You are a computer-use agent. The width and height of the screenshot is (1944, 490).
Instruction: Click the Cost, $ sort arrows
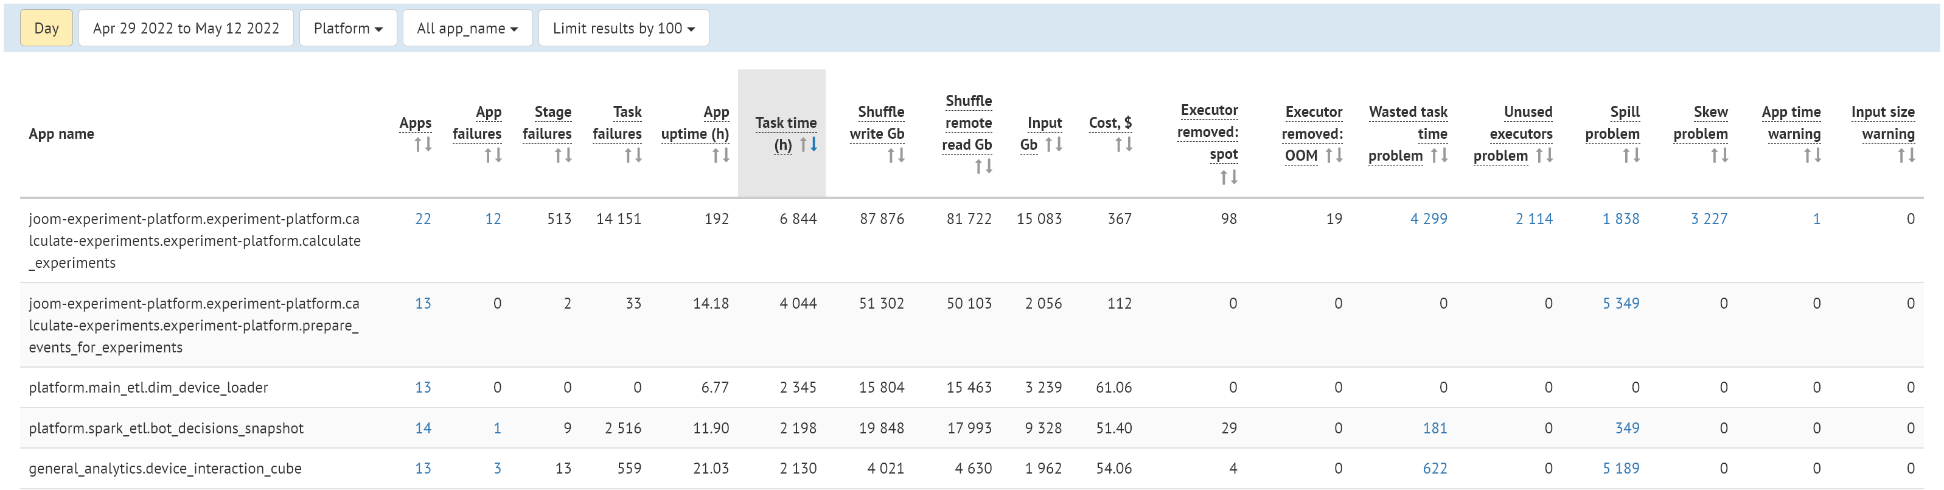(1124, 144)
